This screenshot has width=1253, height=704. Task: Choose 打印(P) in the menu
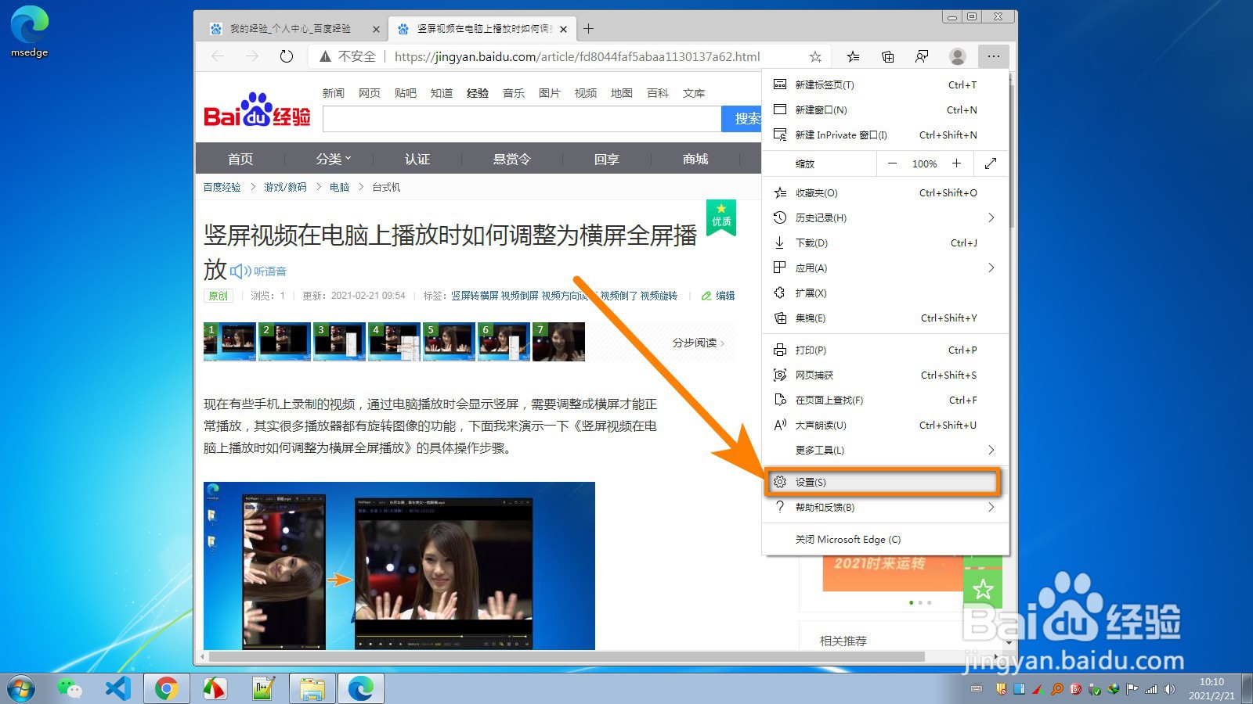click(x=886, y=350)
